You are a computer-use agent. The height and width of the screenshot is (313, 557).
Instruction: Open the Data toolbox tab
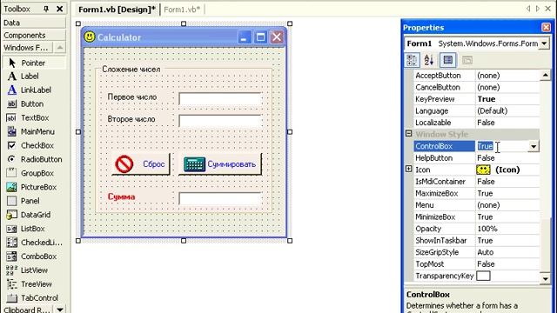click(x=34, y=23)
